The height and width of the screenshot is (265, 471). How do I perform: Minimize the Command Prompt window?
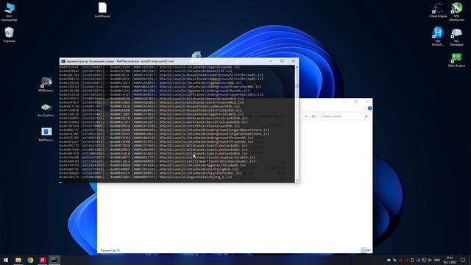pyautogui.click(x=271, y=61)
